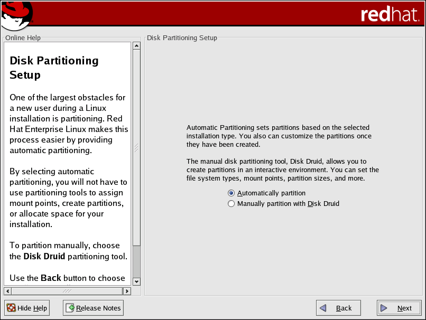Click the Red Hat Shadowman logo
Image resolution: width=426 pixels, height=320 pixels.
(17, 16)
